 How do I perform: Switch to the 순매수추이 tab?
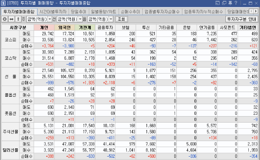coord(131,12)
